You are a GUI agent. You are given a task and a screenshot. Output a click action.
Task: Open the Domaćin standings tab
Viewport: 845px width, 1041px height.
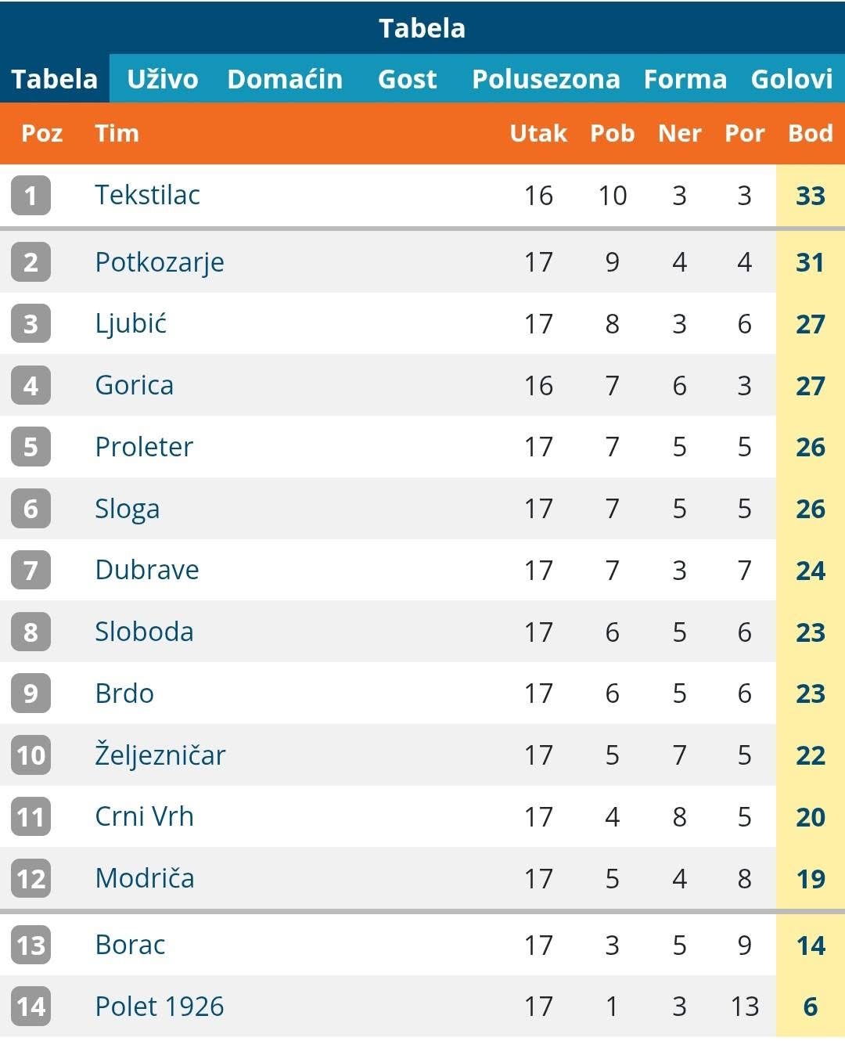tap(285, 79)
